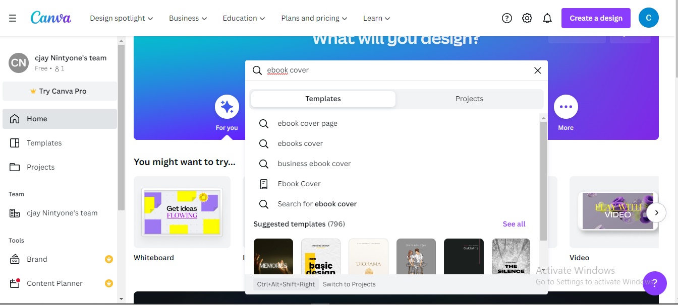The width and height of the screenshot is (678, 306).
Task: Open Settings gear icon
Action: point(527,18)
